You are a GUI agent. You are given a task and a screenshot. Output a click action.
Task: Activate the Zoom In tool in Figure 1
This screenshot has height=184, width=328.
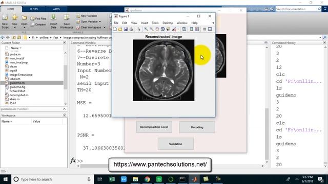pyautogui.click(x=146, y=29)
